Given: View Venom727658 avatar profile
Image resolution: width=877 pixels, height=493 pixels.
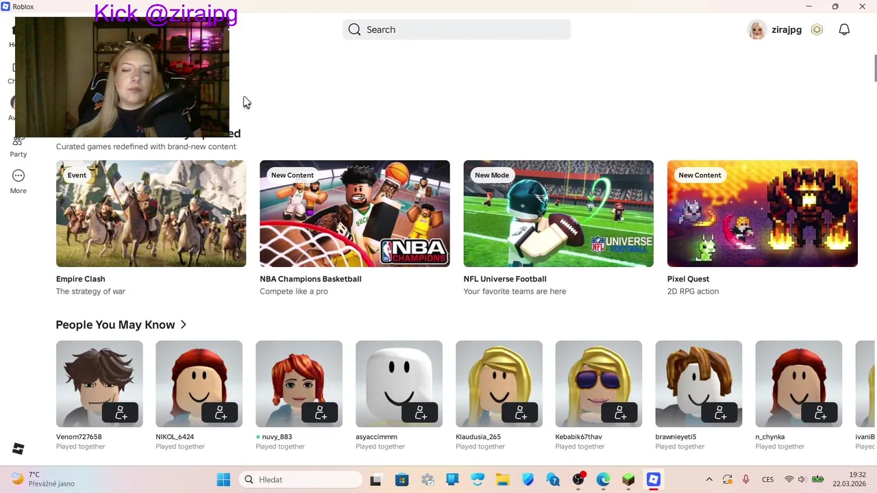Looking at the screenshot, I should tap(99, 383).
